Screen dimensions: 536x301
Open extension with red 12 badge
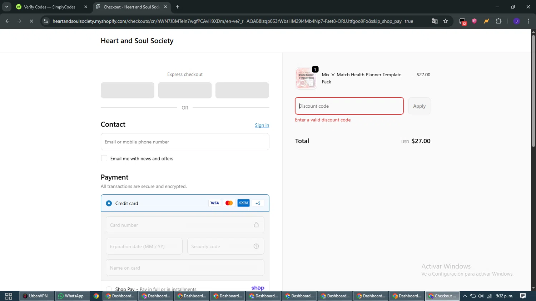(463, 21)
